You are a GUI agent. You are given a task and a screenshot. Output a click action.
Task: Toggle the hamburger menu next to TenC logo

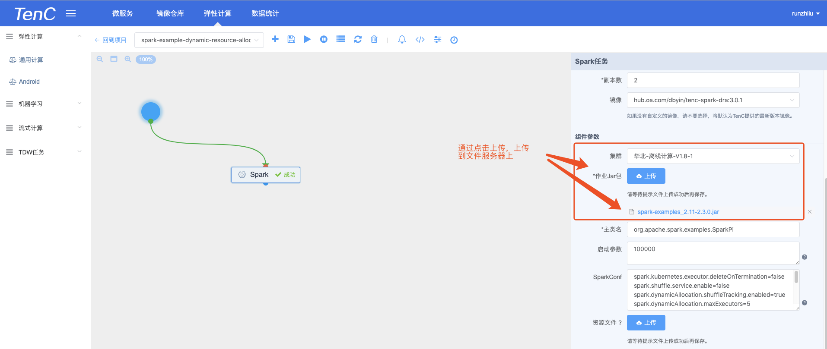click(71, 13)
